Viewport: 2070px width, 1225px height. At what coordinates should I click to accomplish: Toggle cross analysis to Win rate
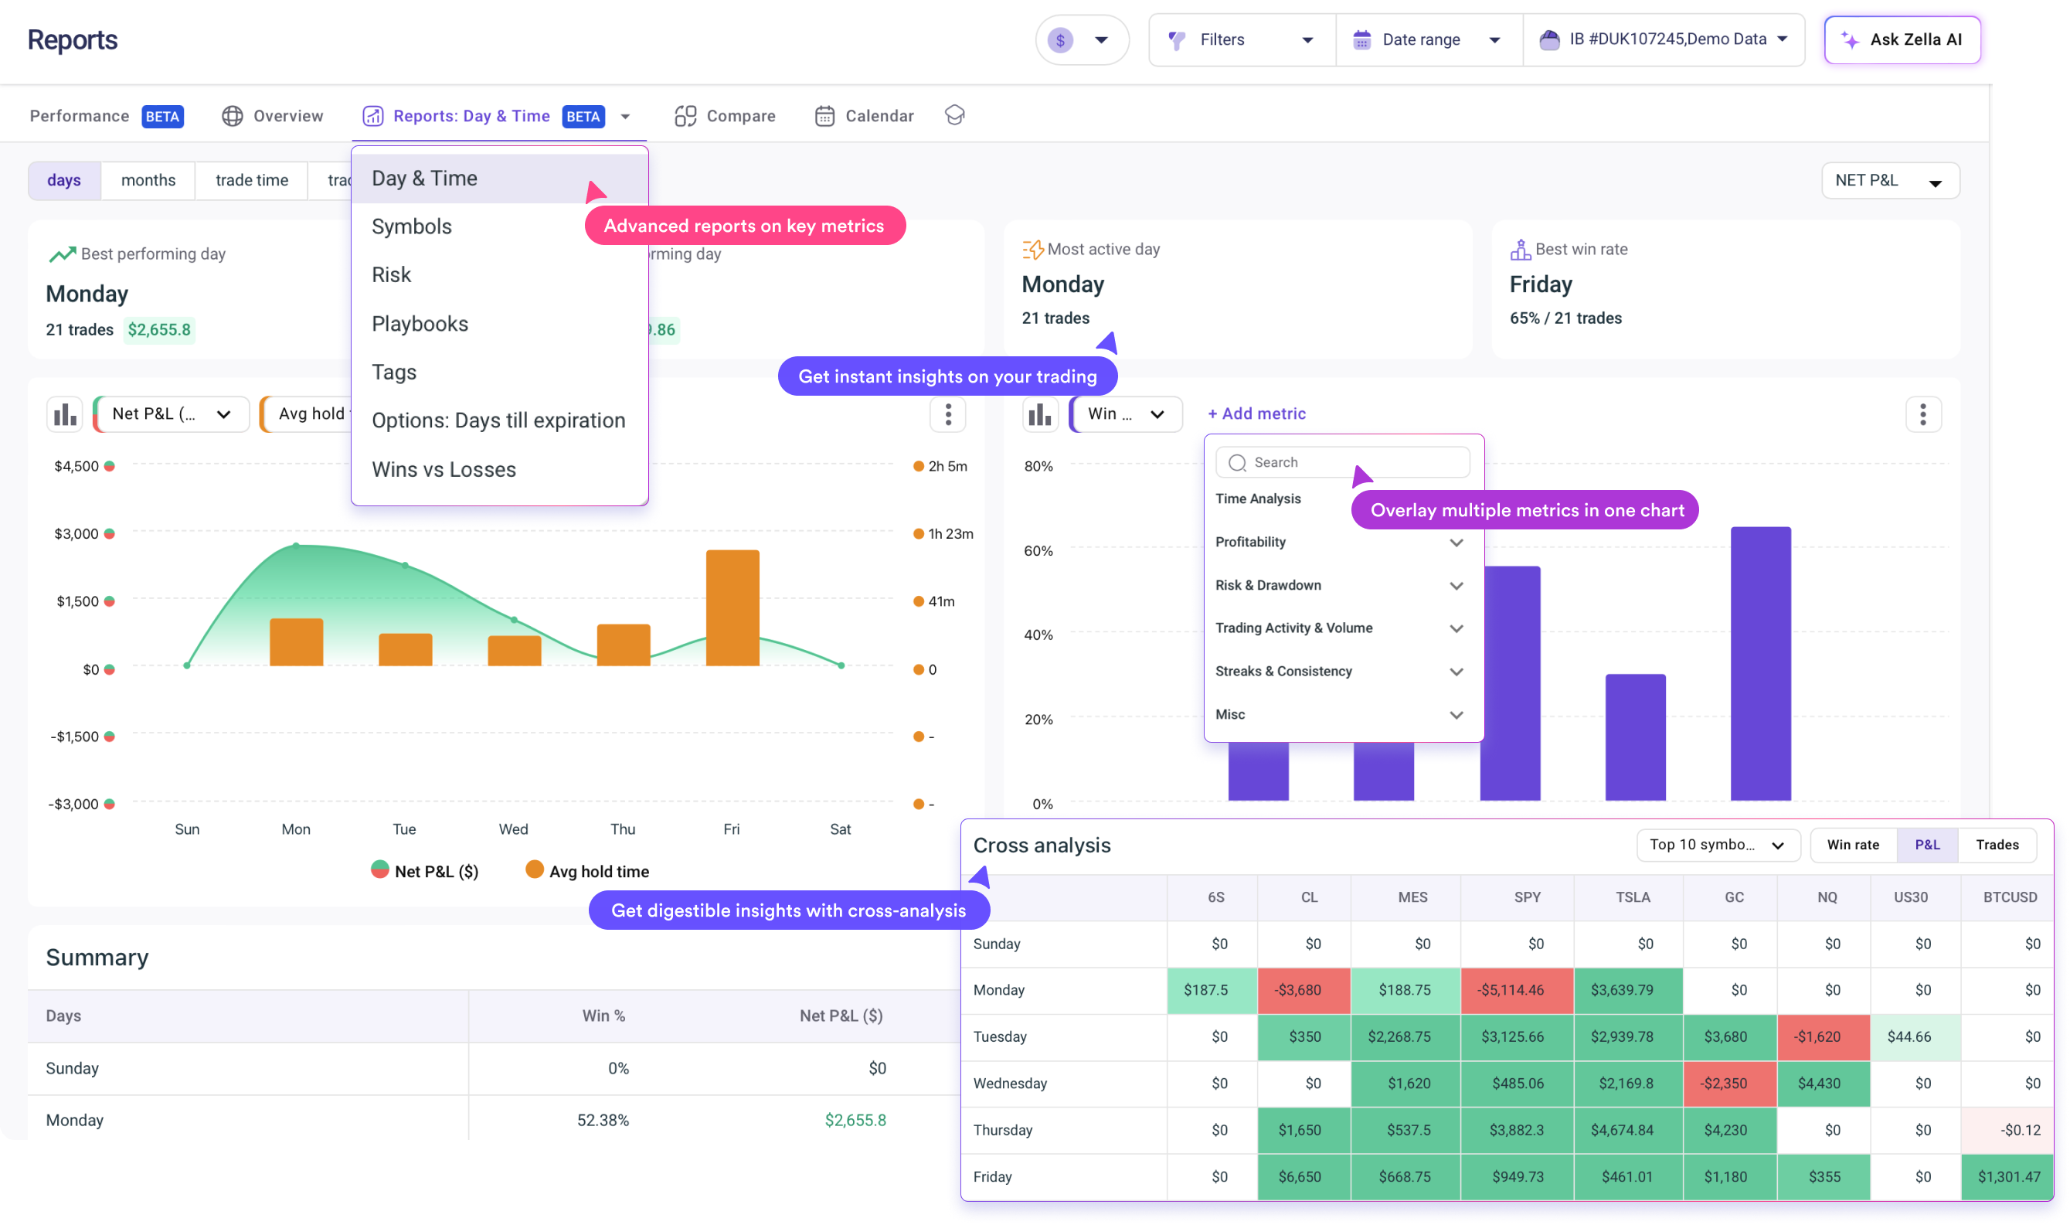coord(1852,845)
